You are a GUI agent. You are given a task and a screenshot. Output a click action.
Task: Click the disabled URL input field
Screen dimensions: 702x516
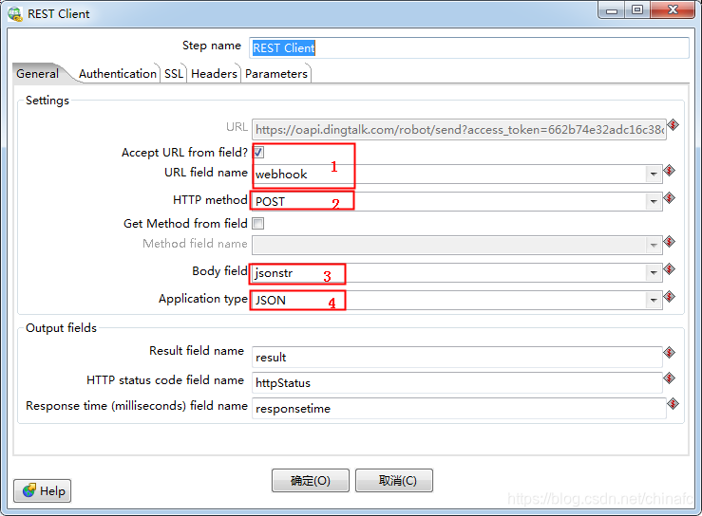(459, 130)
